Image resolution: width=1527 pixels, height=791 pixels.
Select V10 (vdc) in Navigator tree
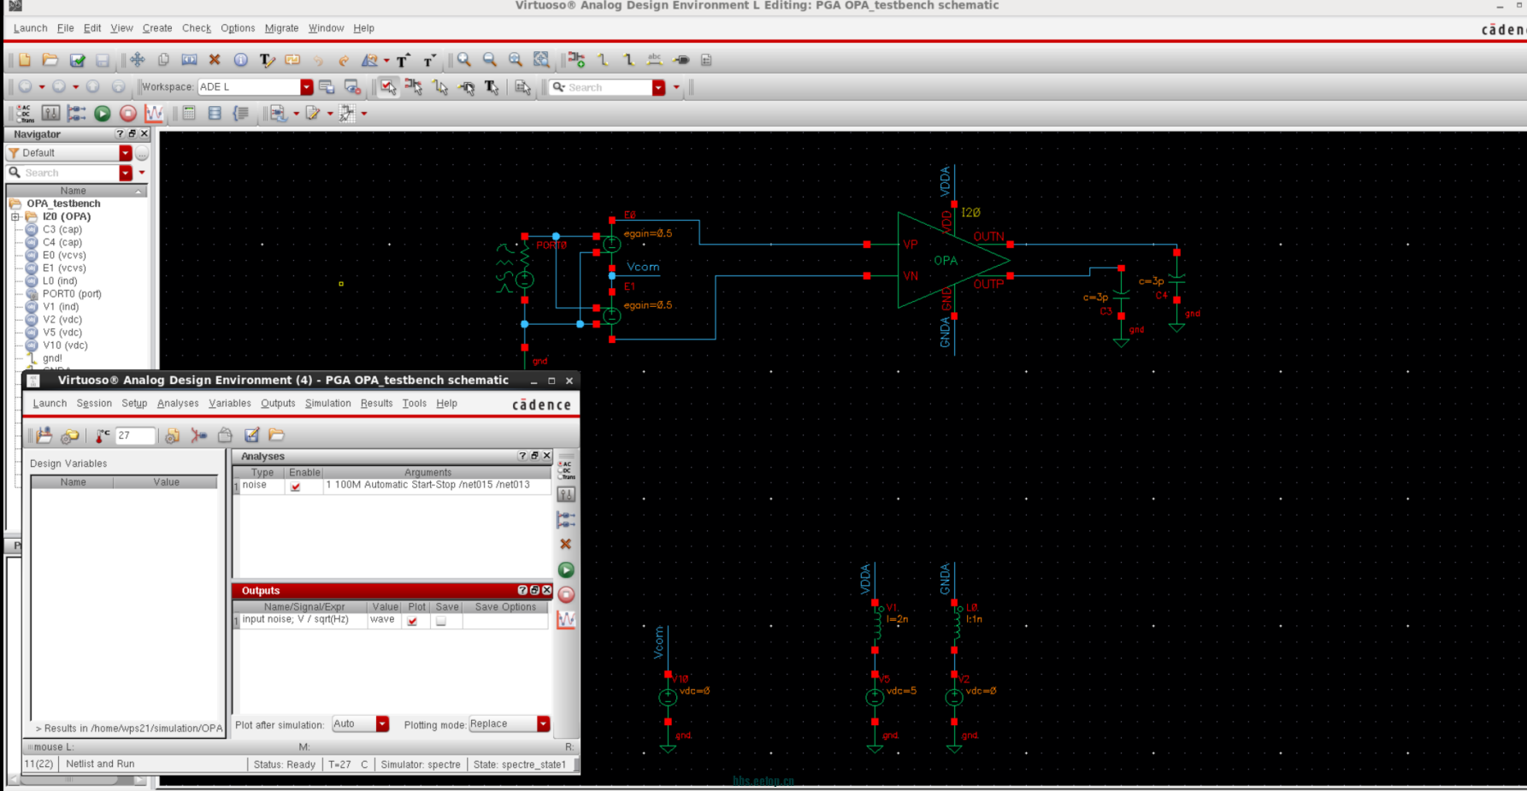click(x=65, y=345)
